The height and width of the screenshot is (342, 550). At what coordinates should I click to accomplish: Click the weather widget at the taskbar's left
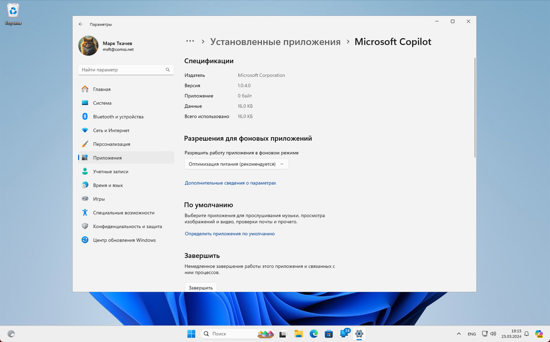point(11,334)
